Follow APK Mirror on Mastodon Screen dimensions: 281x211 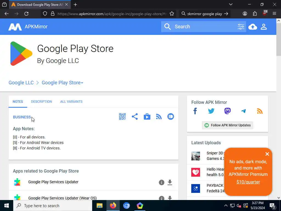pos(227,111)
